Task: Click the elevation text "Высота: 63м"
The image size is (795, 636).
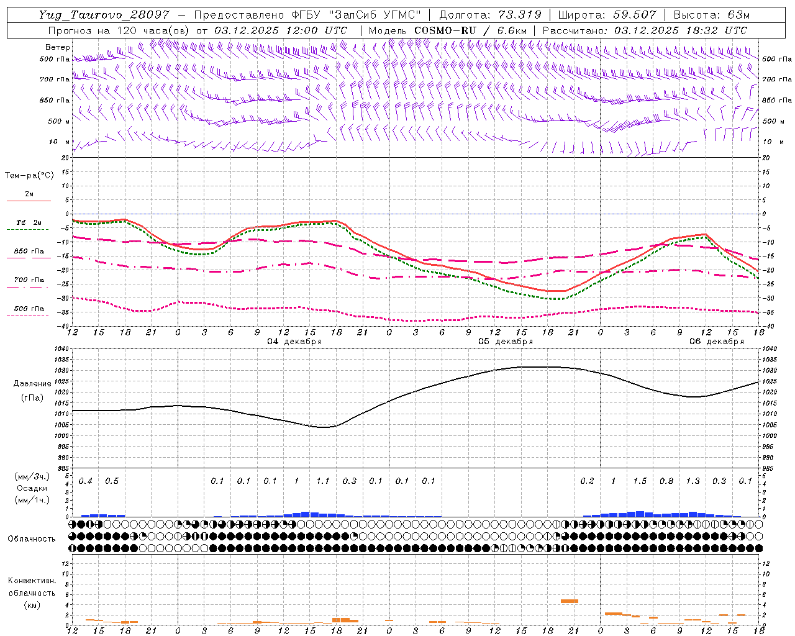Action: (x=712, y=15)
